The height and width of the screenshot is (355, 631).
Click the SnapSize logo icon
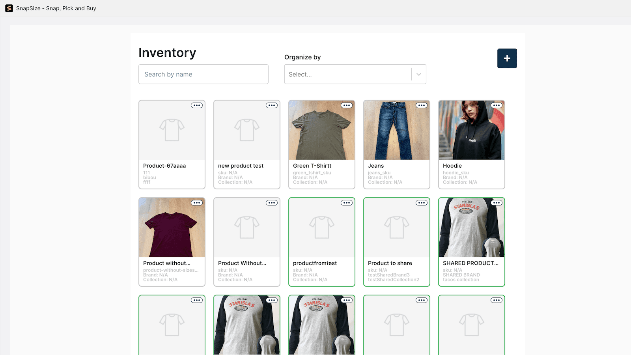pyautogui.click(x=9, y=8)
